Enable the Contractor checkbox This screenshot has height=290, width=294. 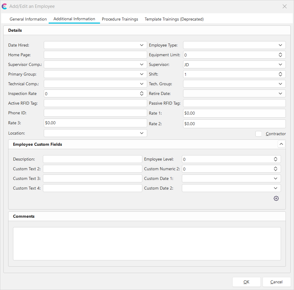258,134
